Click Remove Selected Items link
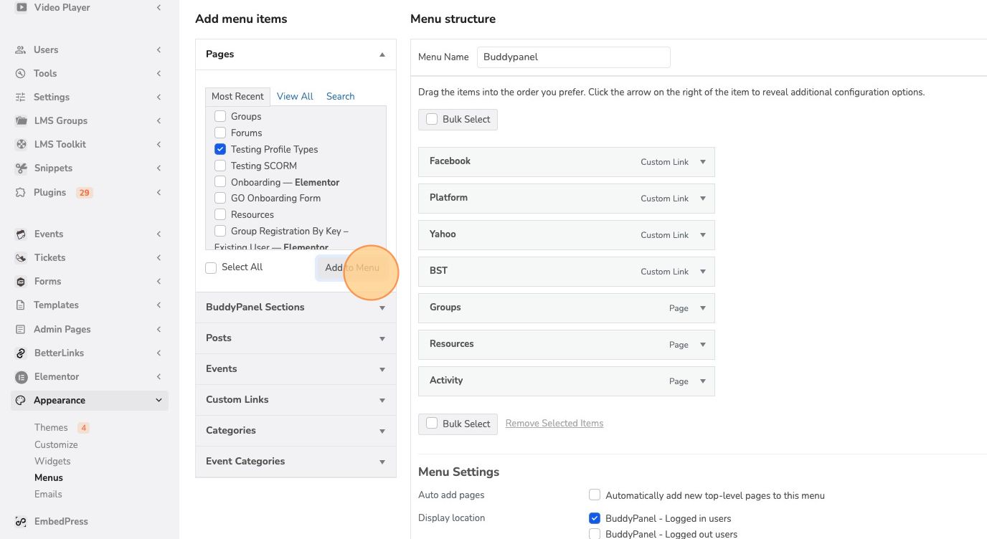The image size is (987, 539). pyautogui.click(x=554, y=424)
